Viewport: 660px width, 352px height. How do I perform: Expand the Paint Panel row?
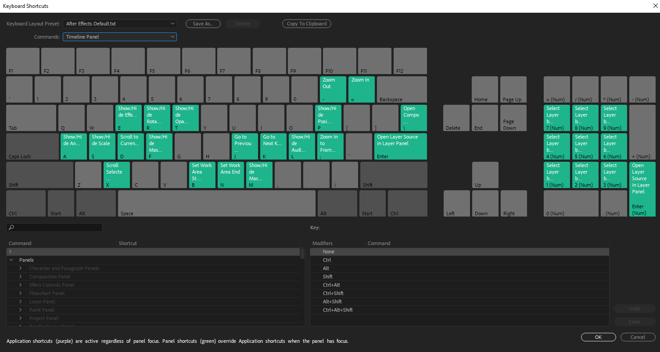(20, 310)
